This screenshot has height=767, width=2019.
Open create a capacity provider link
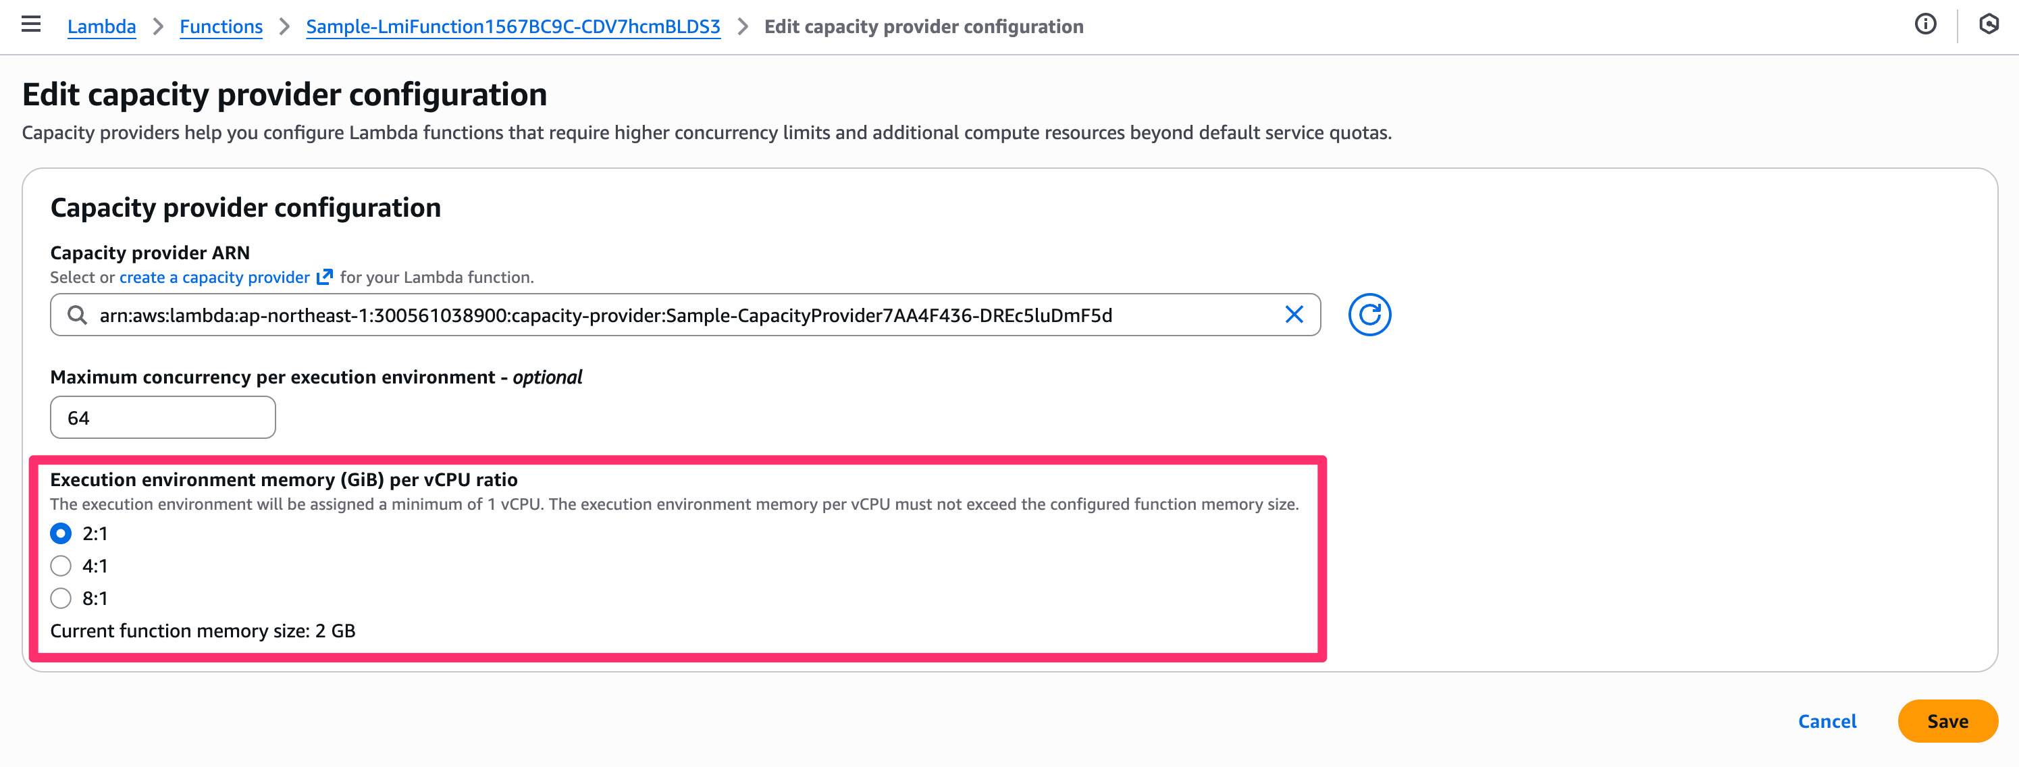(214, 277)
